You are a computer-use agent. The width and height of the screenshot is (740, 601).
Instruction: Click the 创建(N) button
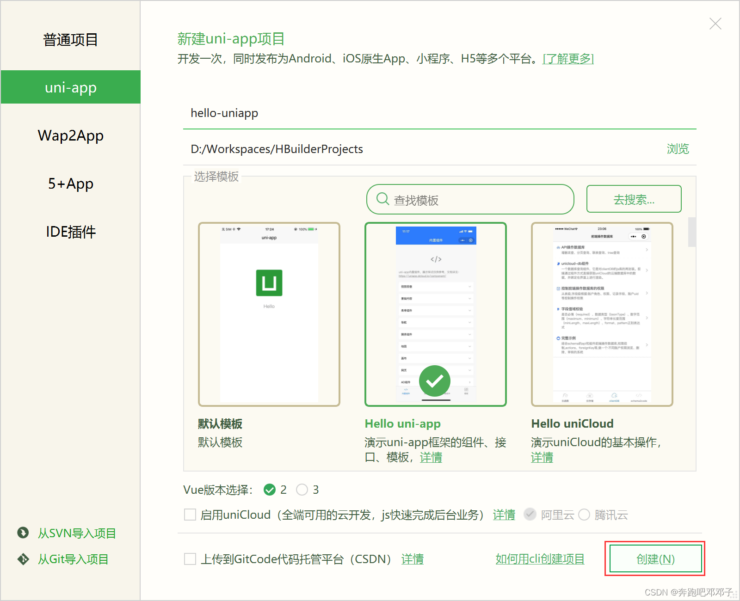tap(655, 558)
